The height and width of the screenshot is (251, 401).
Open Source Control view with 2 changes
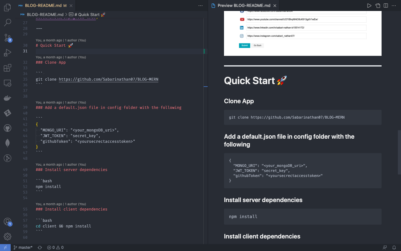pos(8,38)
